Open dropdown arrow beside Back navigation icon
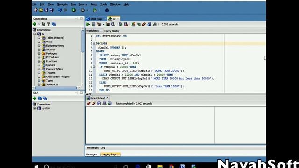 (x=78, y=10)
